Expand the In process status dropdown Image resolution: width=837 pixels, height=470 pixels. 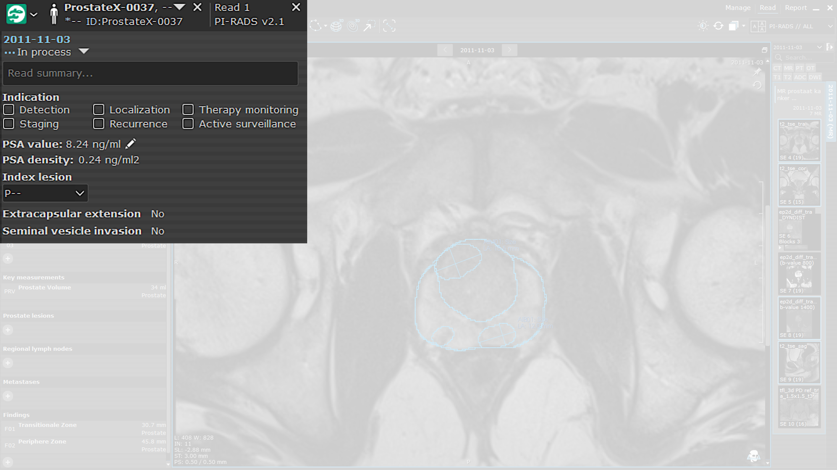click(84, 51)
